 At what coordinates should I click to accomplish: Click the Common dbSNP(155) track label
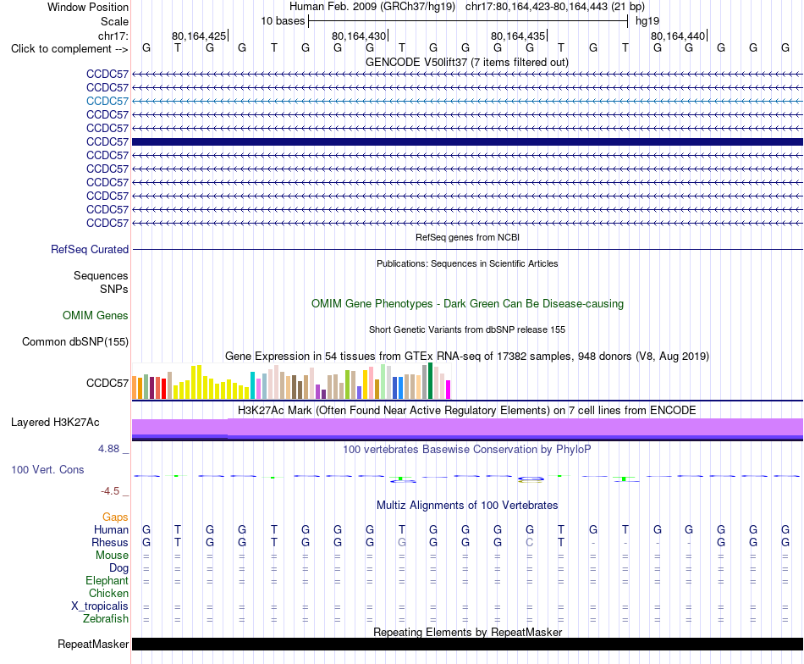75,342
